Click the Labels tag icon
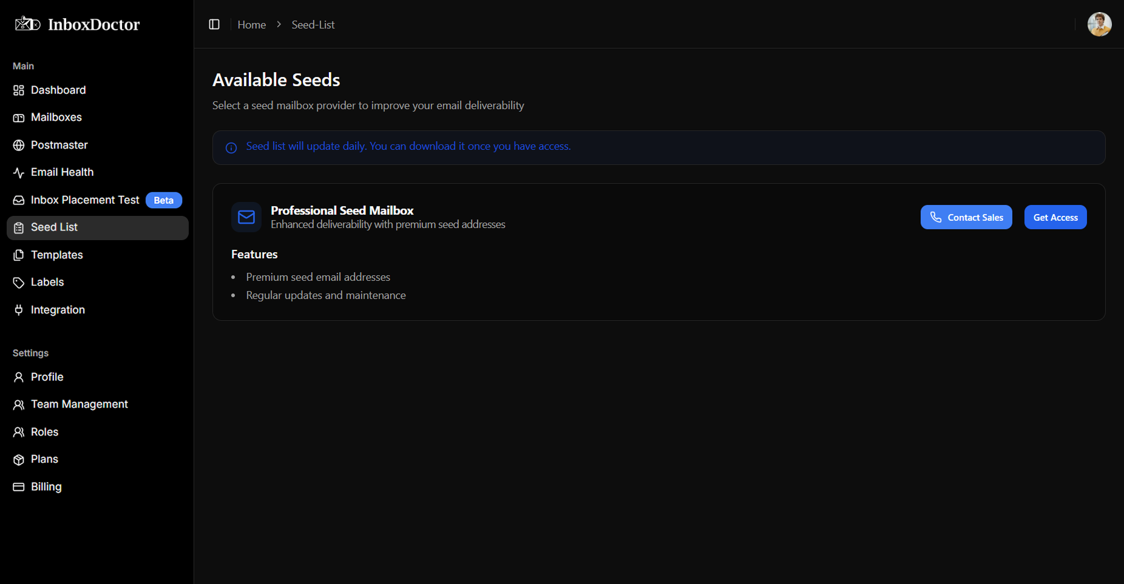This screenshot has width=1124, height=584. coord(19,283)
